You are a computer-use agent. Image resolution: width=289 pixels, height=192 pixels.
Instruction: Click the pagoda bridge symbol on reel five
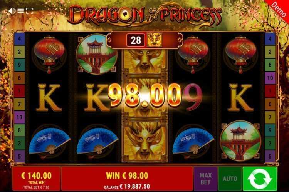click(x=240, y=141)
